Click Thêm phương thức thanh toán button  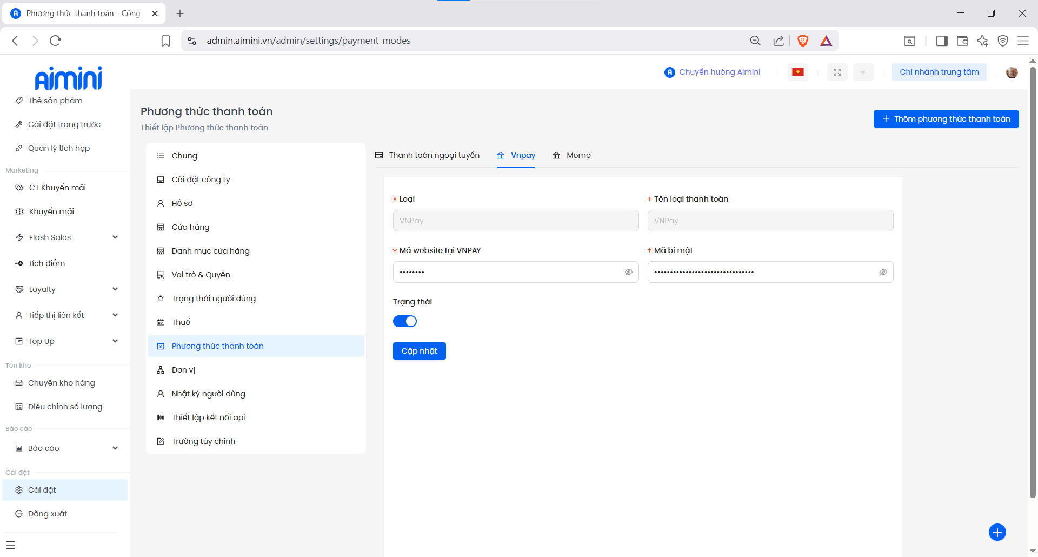946,119
